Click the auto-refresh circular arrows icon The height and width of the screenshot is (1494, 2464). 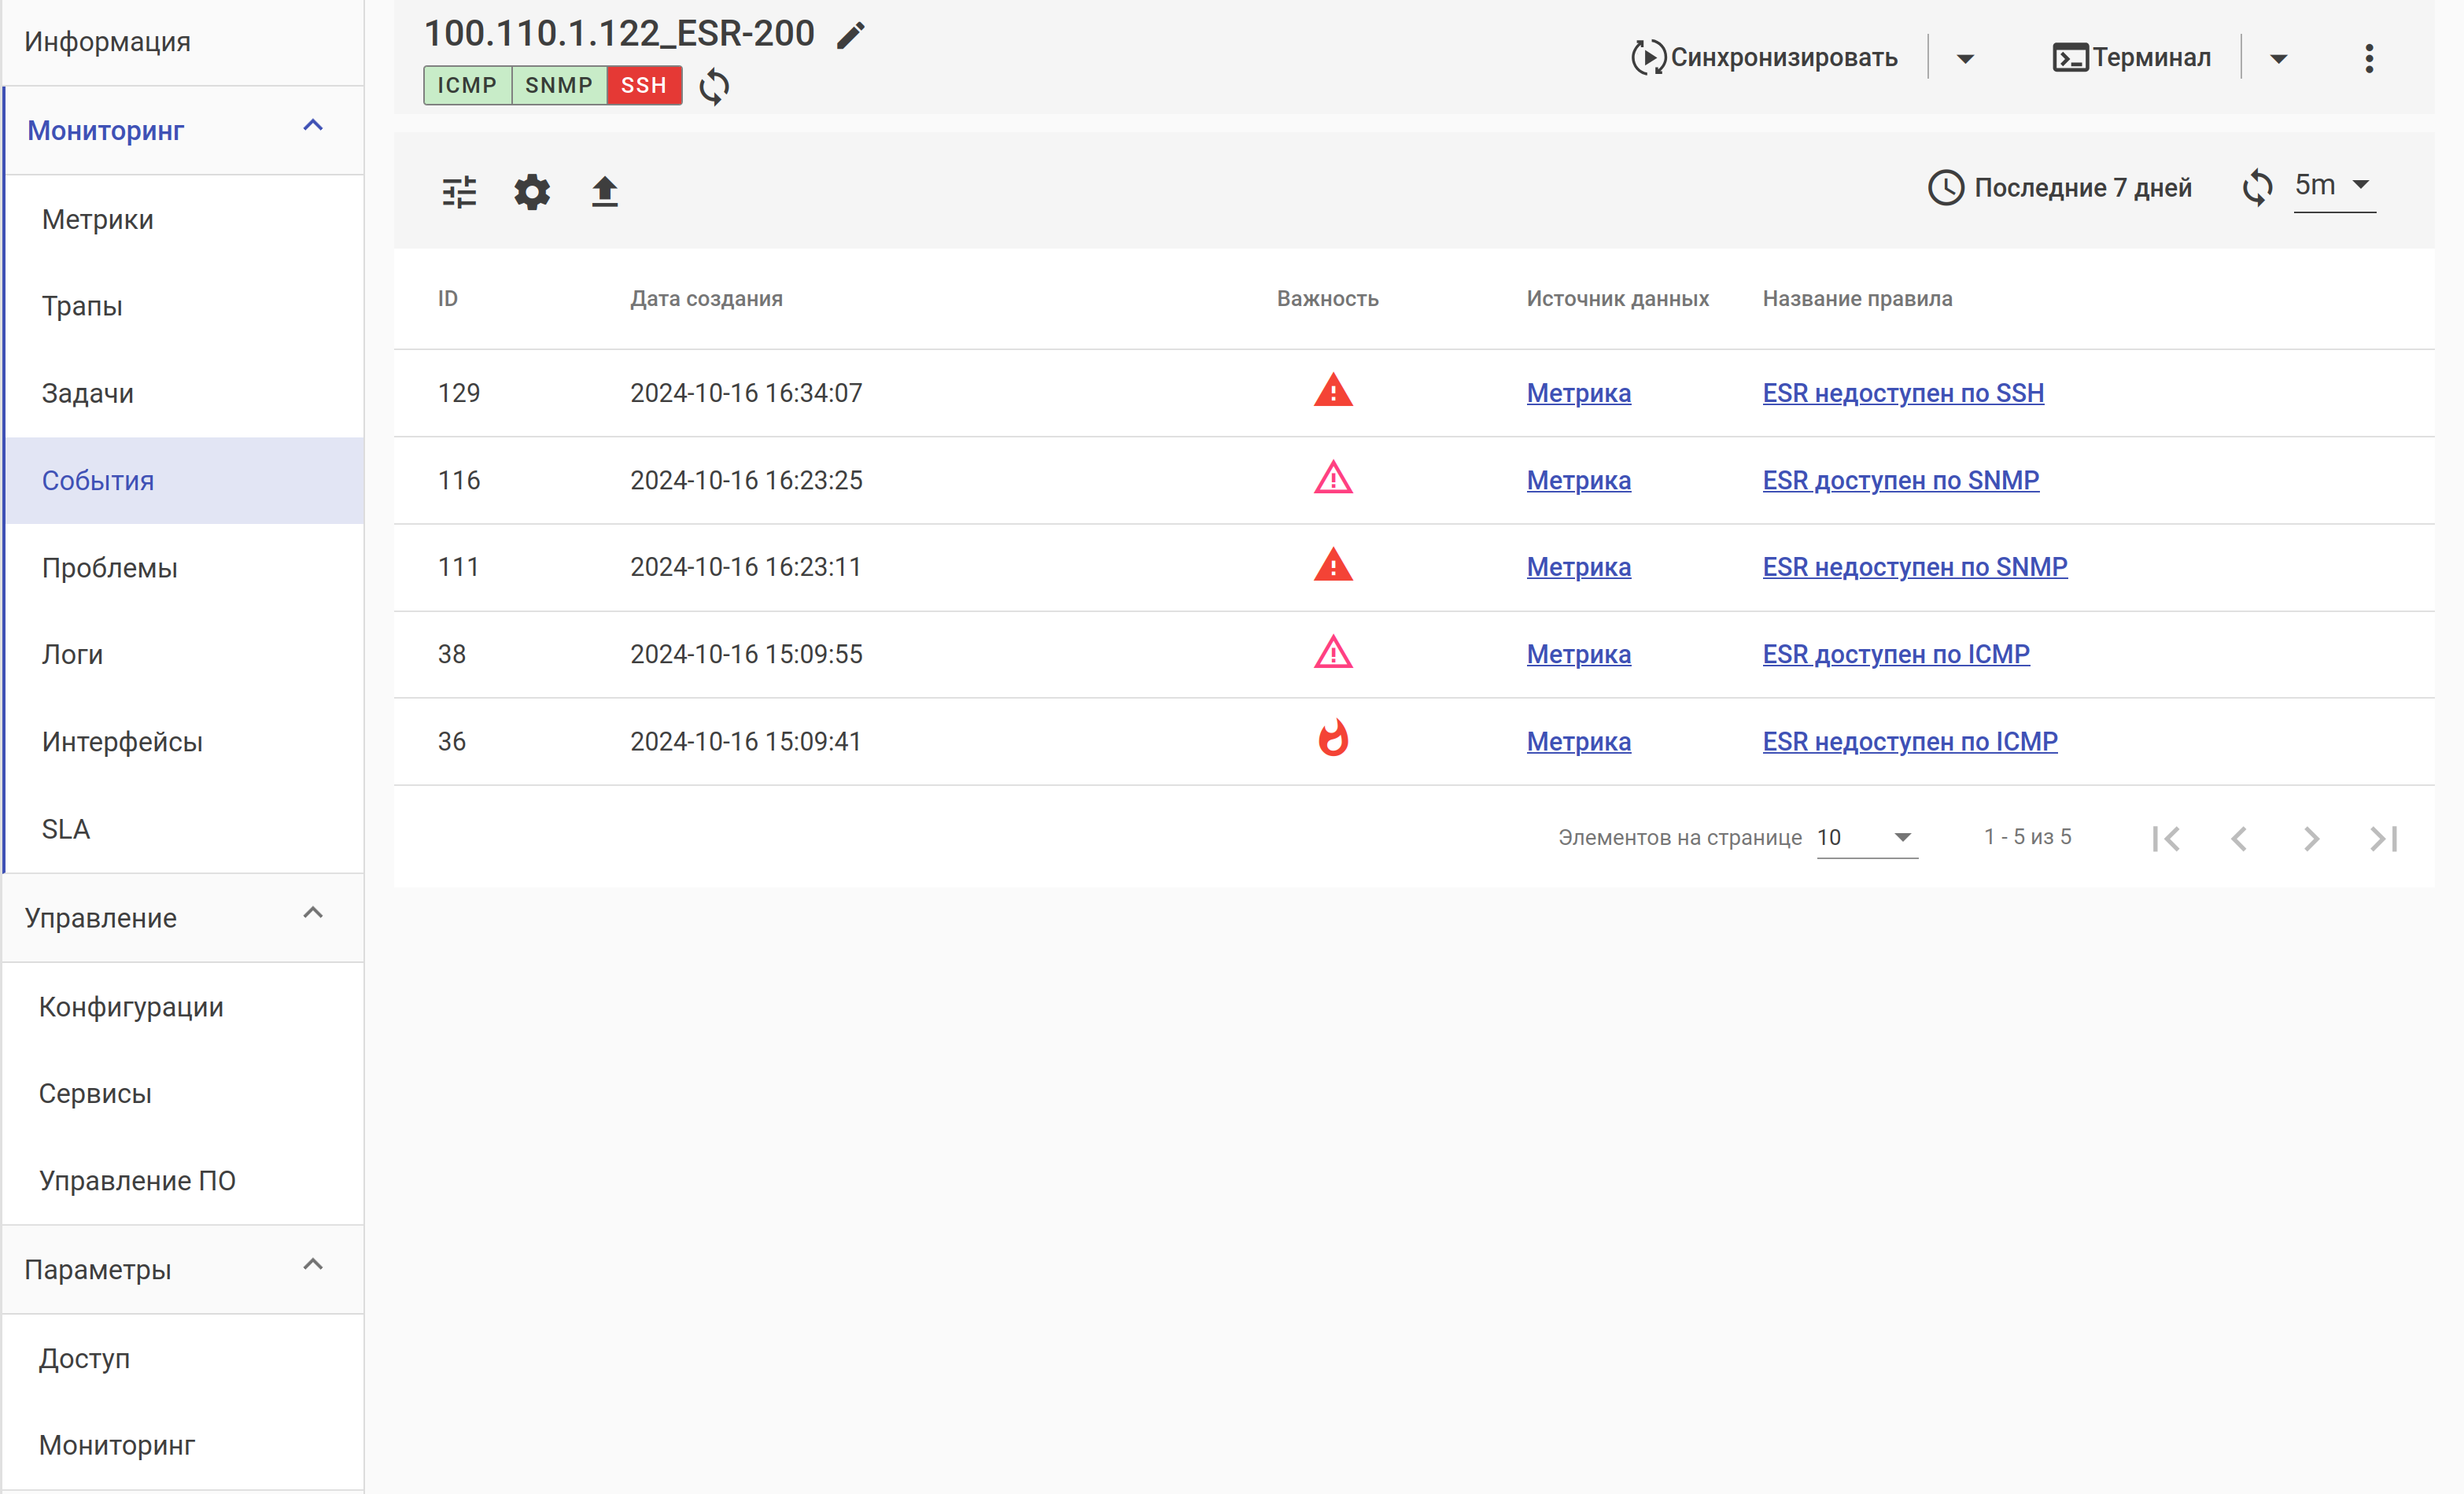pyautogui.click(x=2257, y=187)
